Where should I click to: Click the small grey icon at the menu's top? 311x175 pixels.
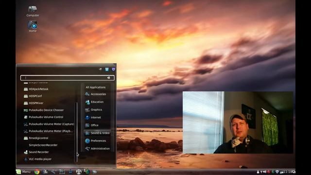pos(101,69)
